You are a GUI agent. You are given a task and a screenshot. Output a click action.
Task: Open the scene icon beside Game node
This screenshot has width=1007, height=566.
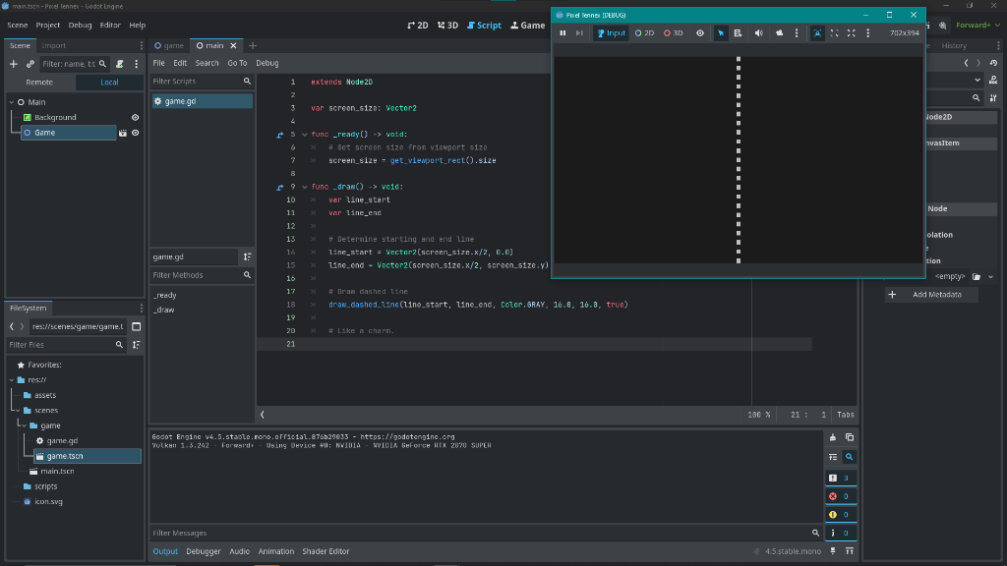click(123, 133)
